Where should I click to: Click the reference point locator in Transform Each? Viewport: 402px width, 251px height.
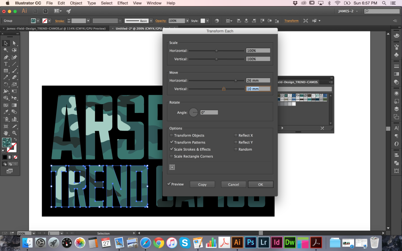172,167
